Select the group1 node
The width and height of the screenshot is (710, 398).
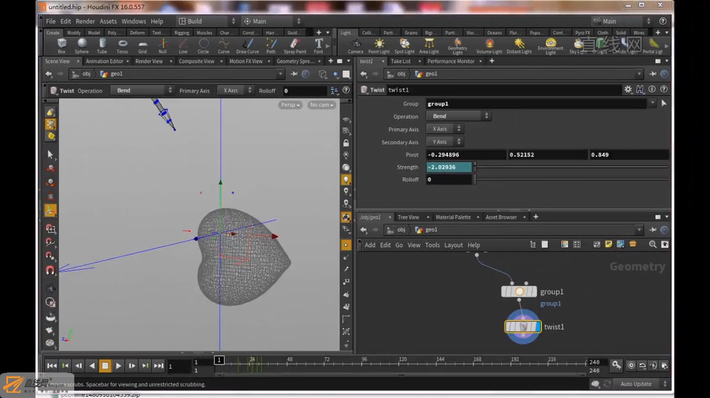click(519, 292)
